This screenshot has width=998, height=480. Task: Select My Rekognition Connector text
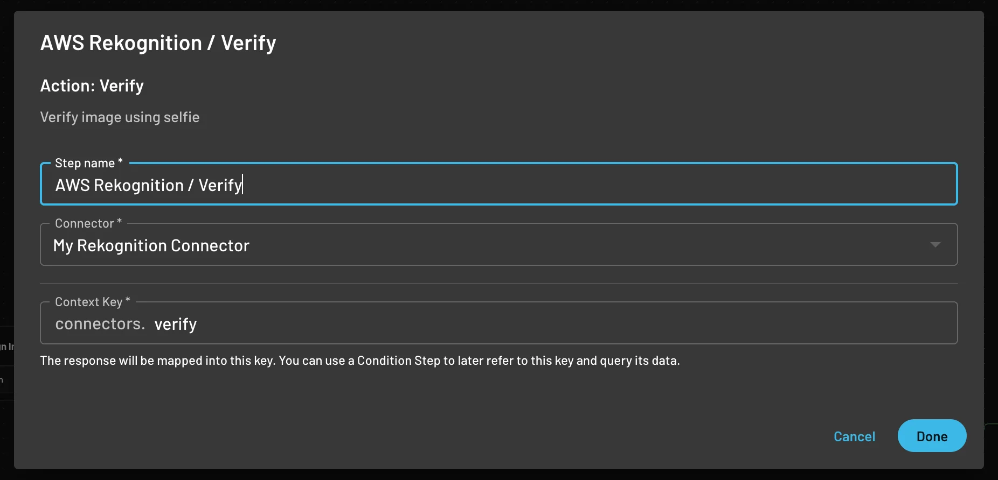pyautogui.click(x=151, y=245)
